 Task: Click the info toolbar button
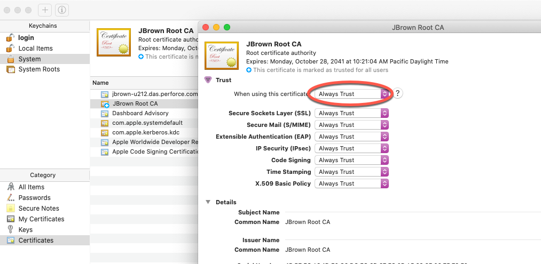click(61, 10)
